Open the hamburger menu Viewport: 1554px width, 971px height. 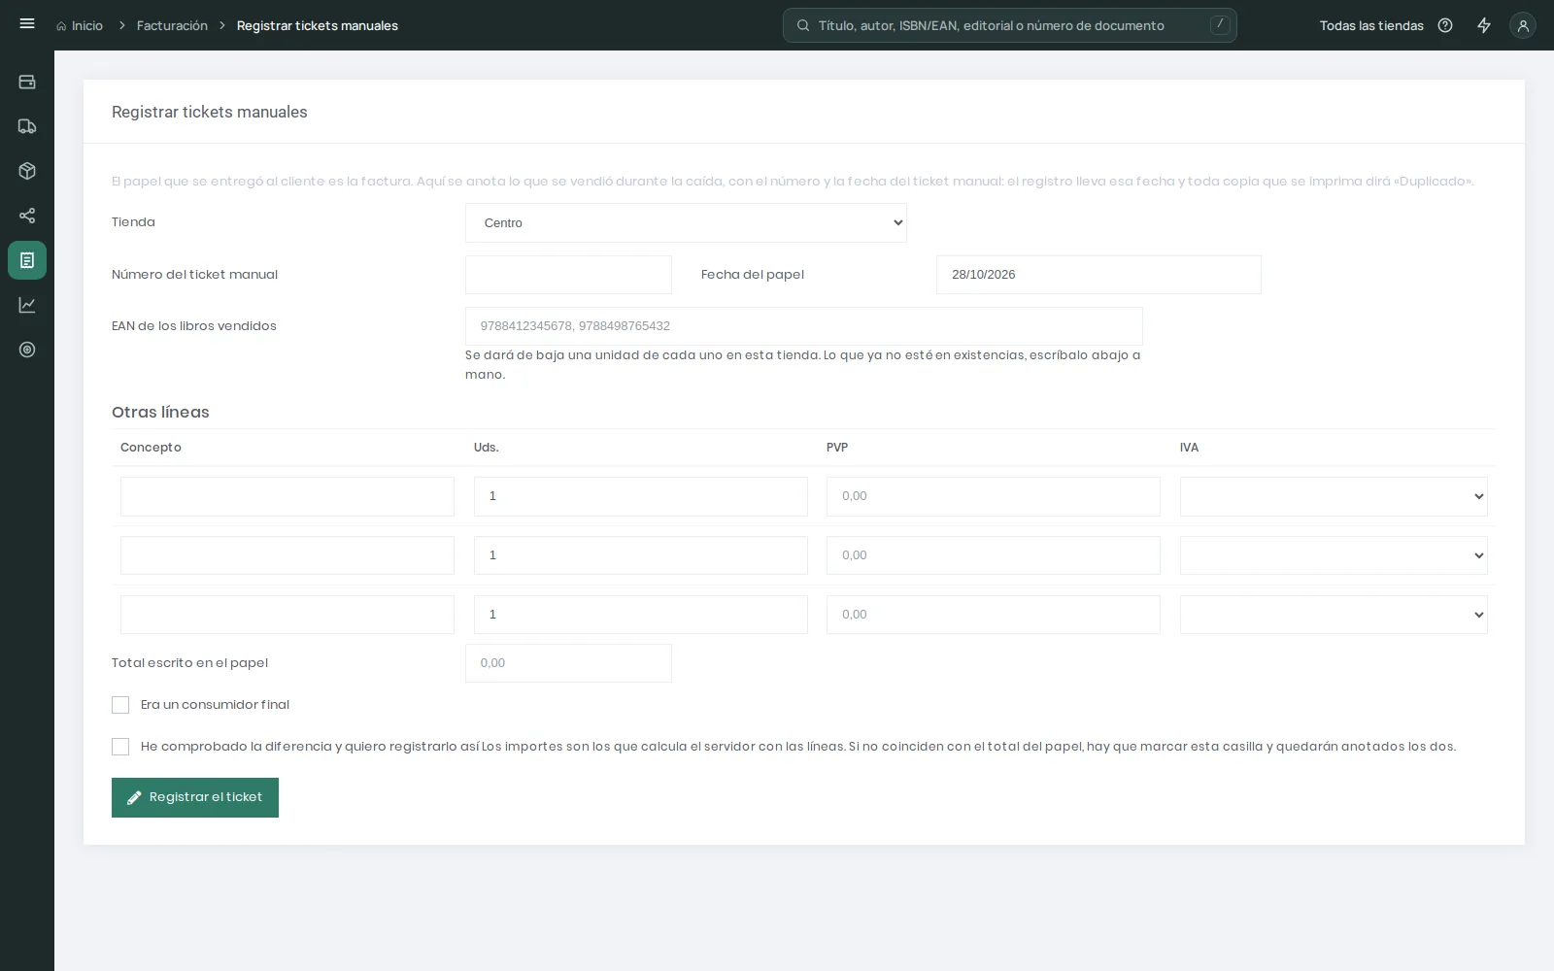27,24
